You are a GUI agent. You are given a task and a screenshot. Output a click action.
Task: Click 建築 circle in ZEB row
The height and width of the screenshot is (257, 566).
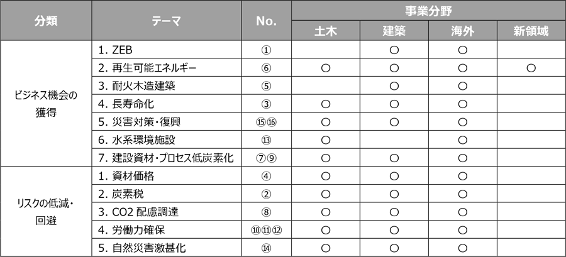(394, 50)
